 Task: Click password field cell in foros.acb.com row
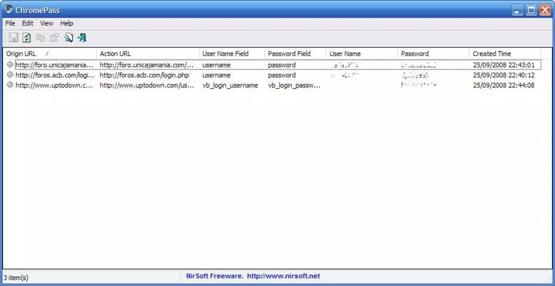[x=282, y=75]
